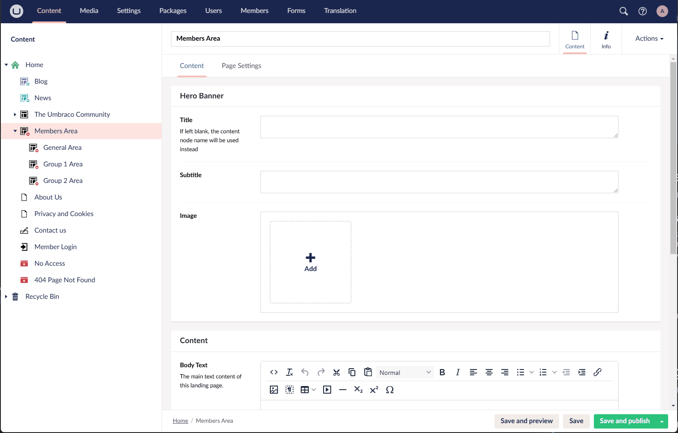Add a hero banner image
Viewport: 678px width, 433px height.
pyautogui.click(x=311, y=262)
